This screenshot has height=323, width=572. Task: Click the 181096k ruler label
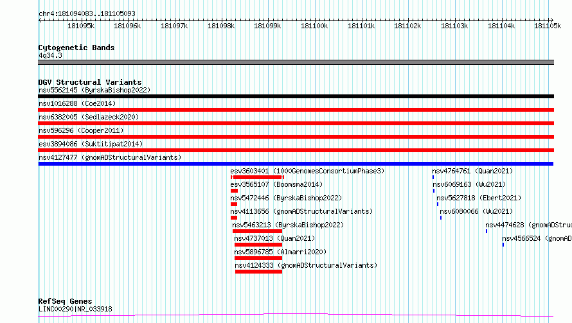click(127, 26)
